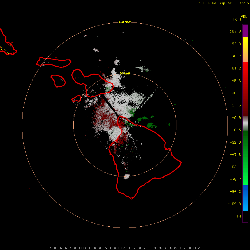Click the -0.9 value on velocity scale
This screenshot has width=250, height=250.
click(236, 118)
